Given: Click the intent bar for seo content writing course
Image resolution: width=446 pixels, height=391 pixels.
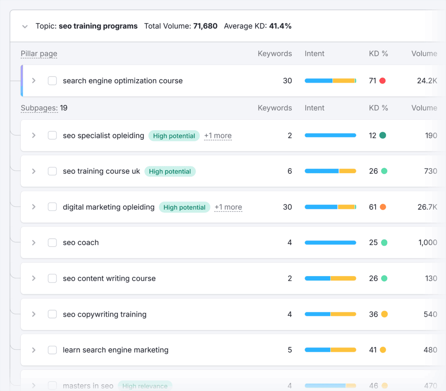Looking at the screenshot, I should click(x=330, y=278).
